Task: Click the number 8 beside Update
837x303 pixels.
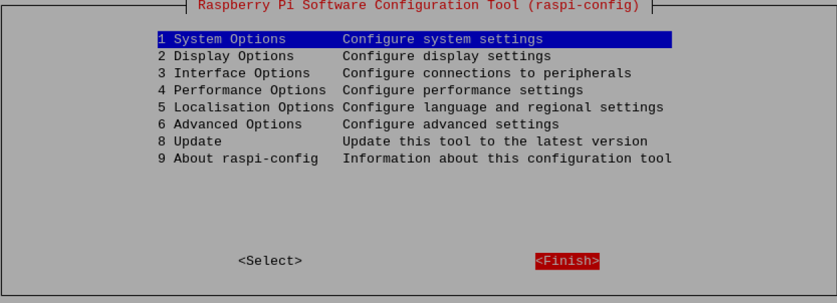Action: [x=161, y=142]
